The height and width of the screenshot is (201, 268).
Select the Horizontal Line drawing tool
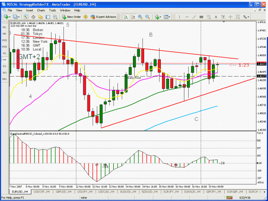pyautogui.click(x=187, y=17)
